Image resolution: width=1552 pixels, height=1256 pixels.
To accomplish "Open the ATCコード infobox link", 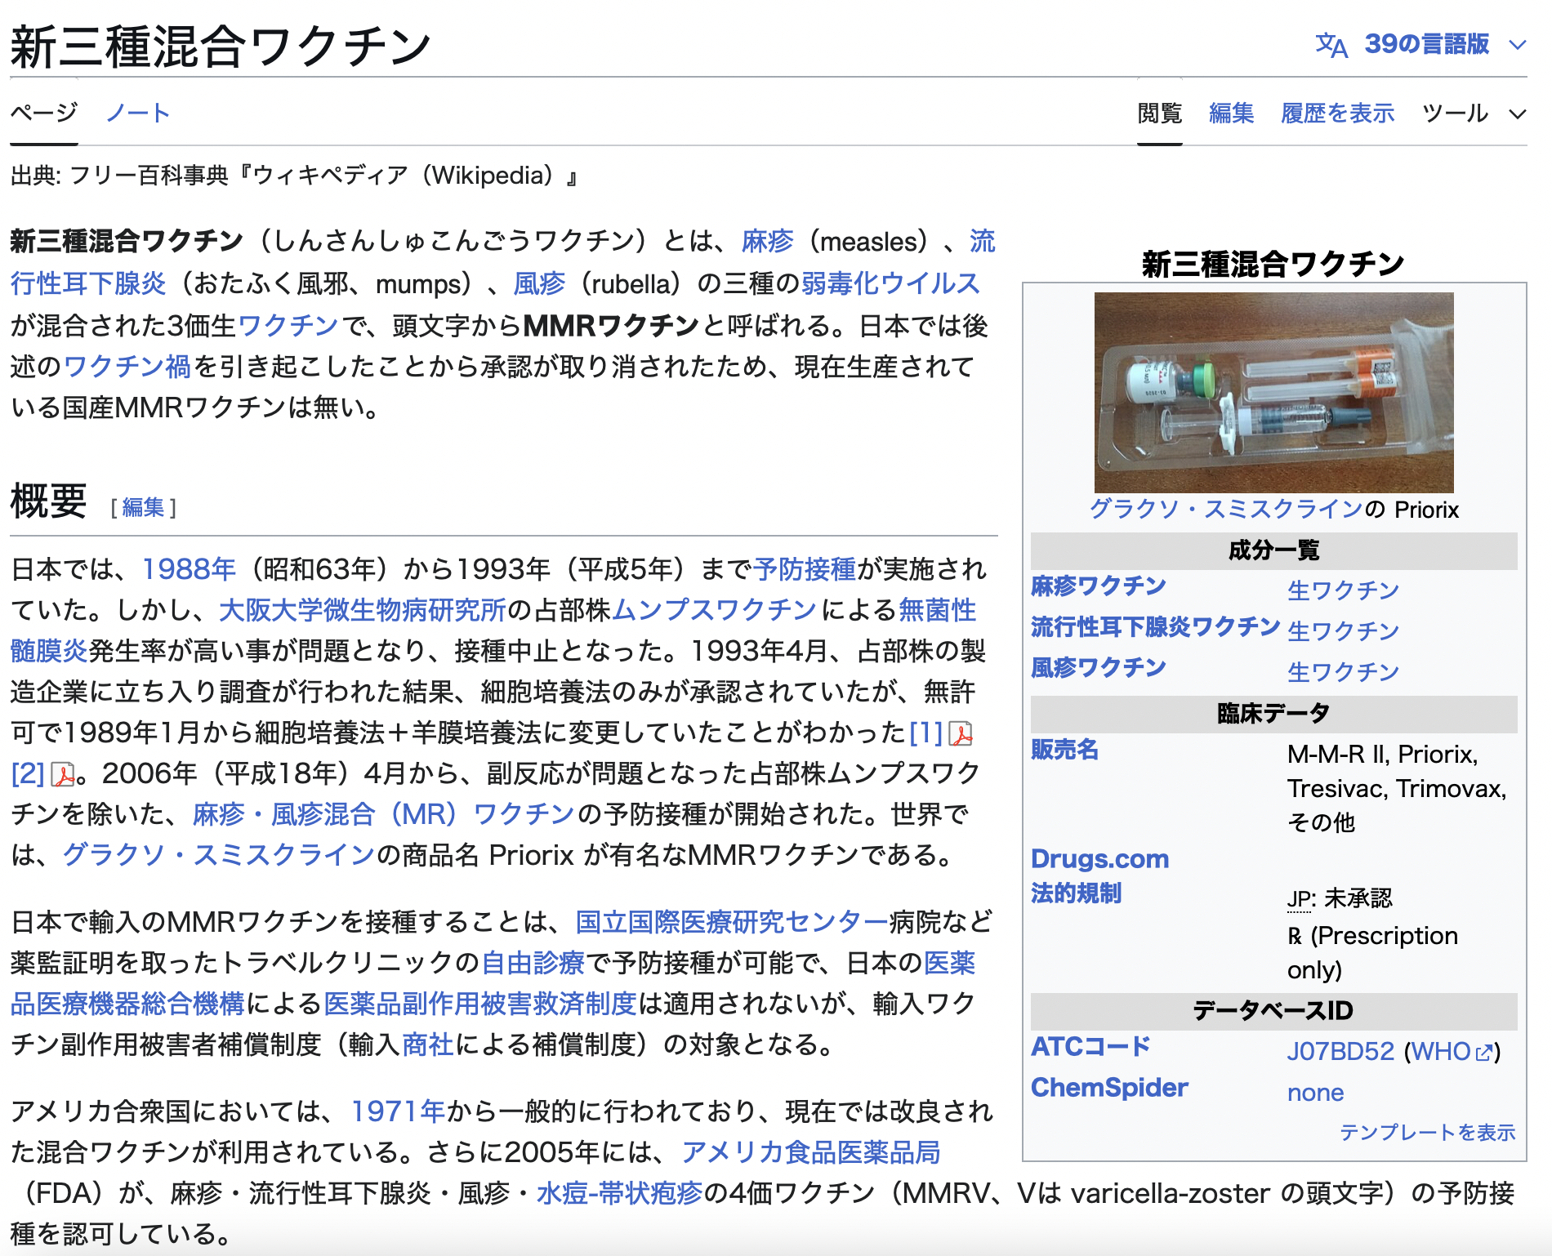I will pos(1090,1047).
